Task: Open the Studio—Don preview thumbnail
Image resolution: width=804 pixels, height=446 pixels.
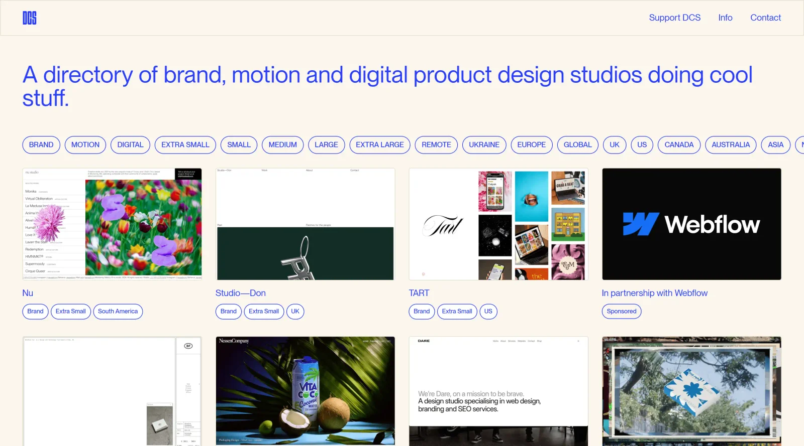Action: tap(305, 224)
